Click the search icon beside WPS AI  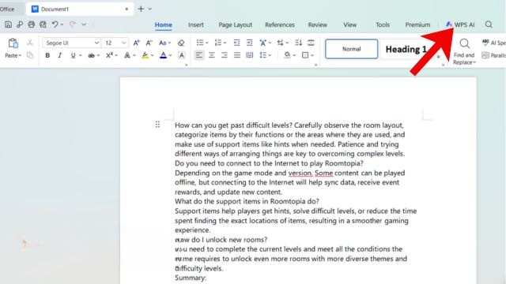[x=489, y=24]
